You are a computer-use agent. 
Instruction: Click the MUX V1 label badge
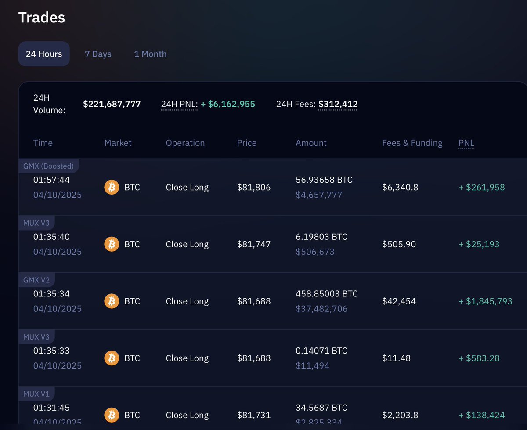37,394
